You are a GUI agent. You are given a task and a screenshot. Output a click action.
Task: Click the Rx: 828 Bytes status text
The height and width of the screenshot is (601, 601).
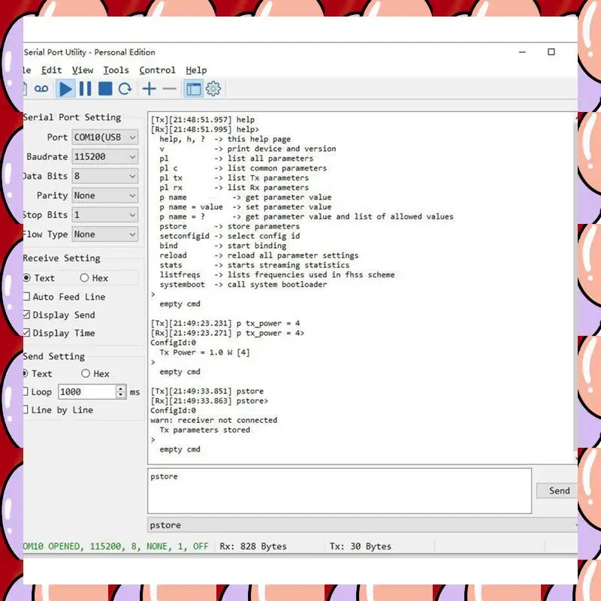(253, 546)
